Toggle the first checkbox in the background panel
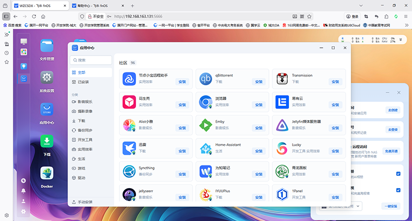The height and width of the screenshot is (221, 412). (398, 174)
